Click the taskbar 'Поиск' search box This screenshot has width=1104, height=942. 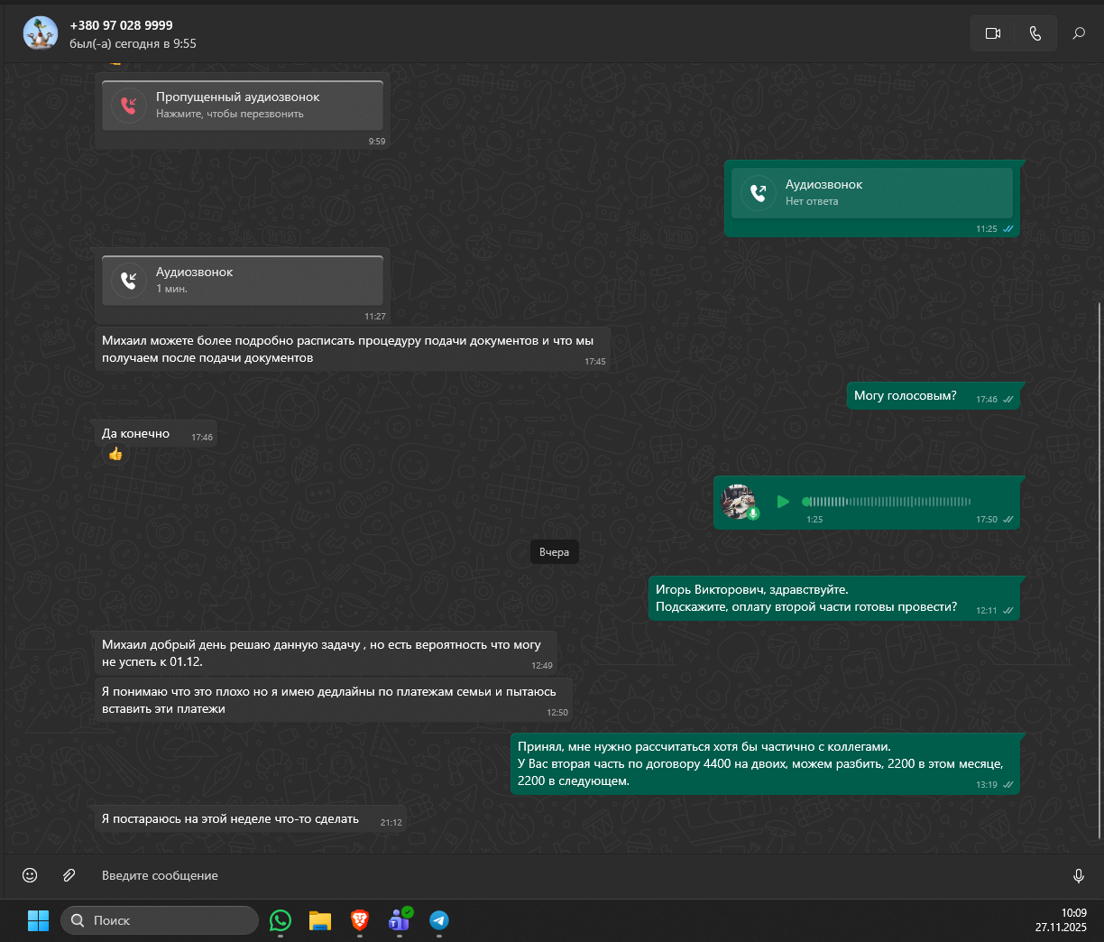click(160, 920)
